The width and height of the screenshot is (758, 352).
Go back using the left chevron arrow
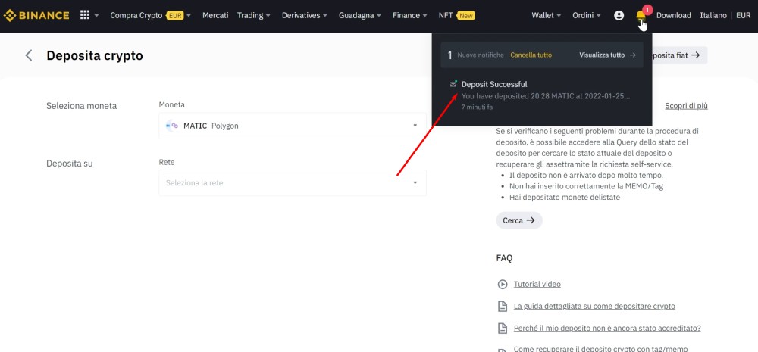coord(29,55)
